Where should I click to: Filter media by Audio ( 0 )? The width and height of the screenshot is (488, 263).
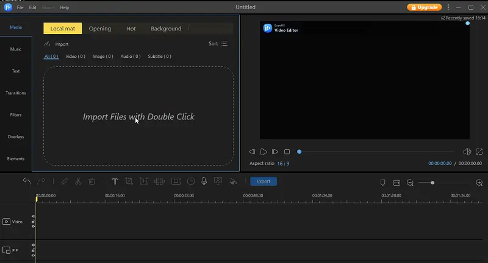pos(131,56)
